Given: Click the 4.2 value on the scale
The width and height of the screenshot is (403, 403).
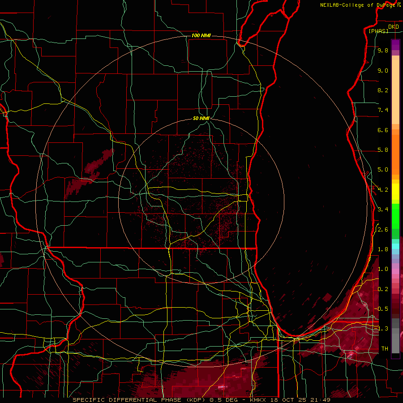Looking at the screenshot, I should tap(383, 190).
